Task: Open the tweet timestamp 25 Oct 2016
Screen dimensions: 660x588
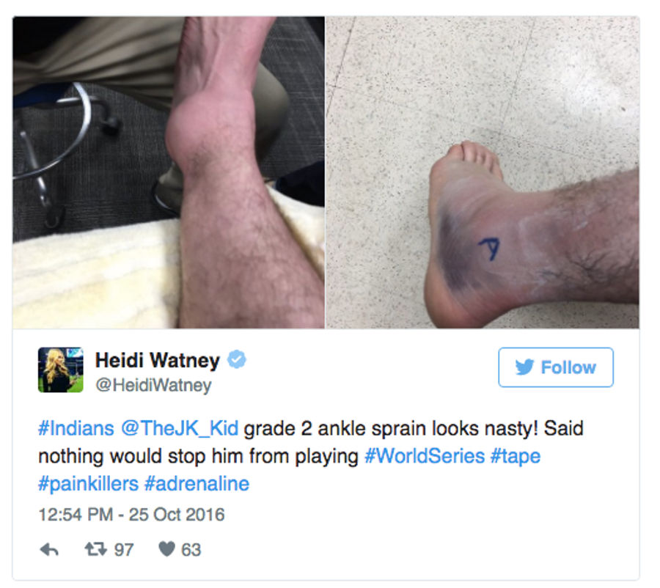Action: point(132,515)
